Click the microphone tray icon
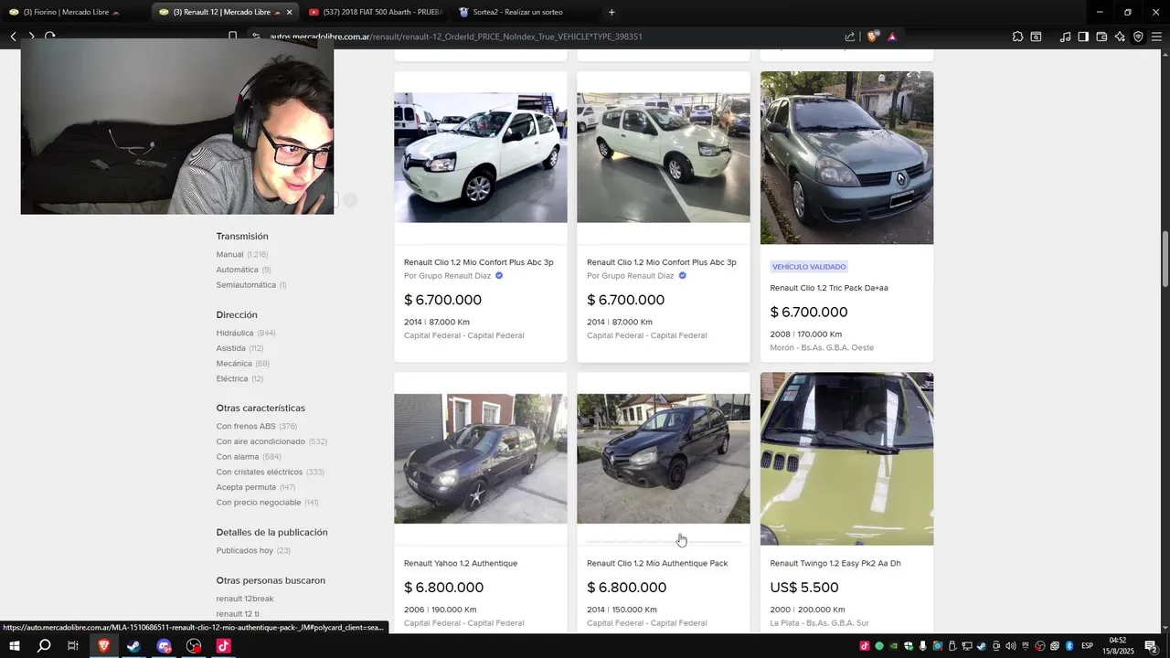This screenshot has height=658, width=1170. tap(923, 646)
